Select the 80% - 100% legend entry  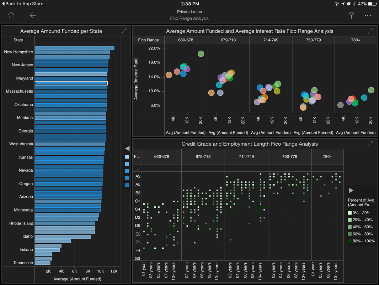click(361, 241)
